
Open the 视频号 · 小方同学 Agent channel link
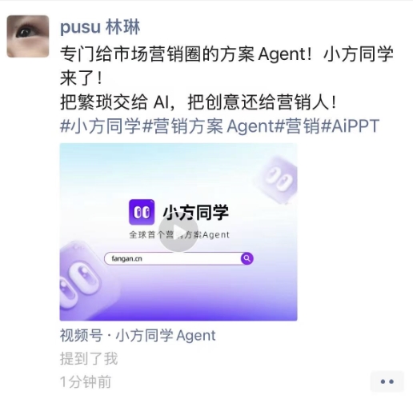pyautogui.click(x=138, y=335)
